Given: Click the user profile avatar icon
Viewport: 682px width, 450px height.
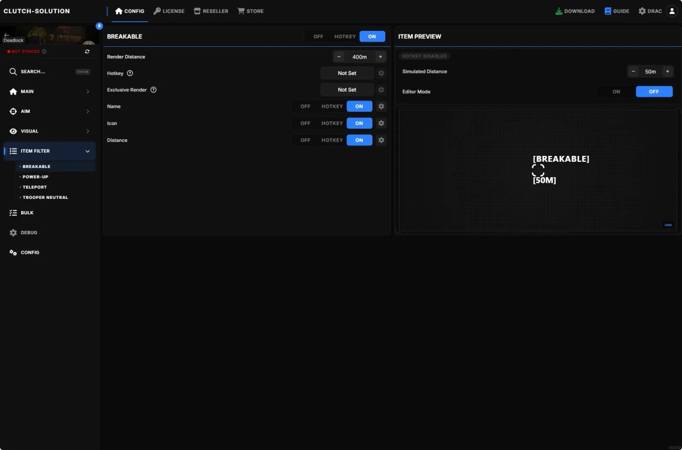Looking at the screenshot, I should pyautogui.click(x=672, y=11).
